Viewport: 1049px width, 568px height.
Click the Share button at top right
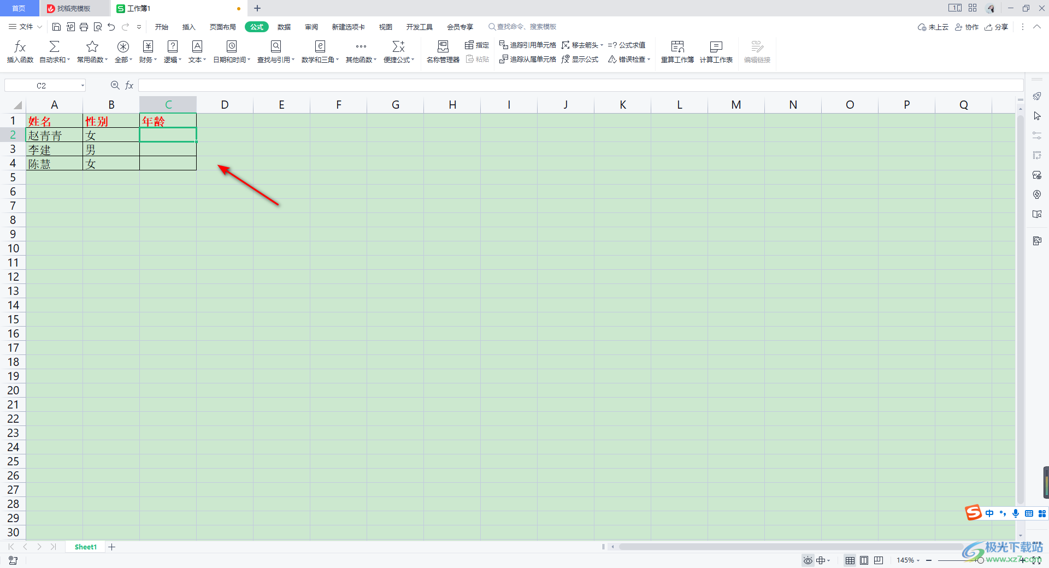click(x=996, y=27)
